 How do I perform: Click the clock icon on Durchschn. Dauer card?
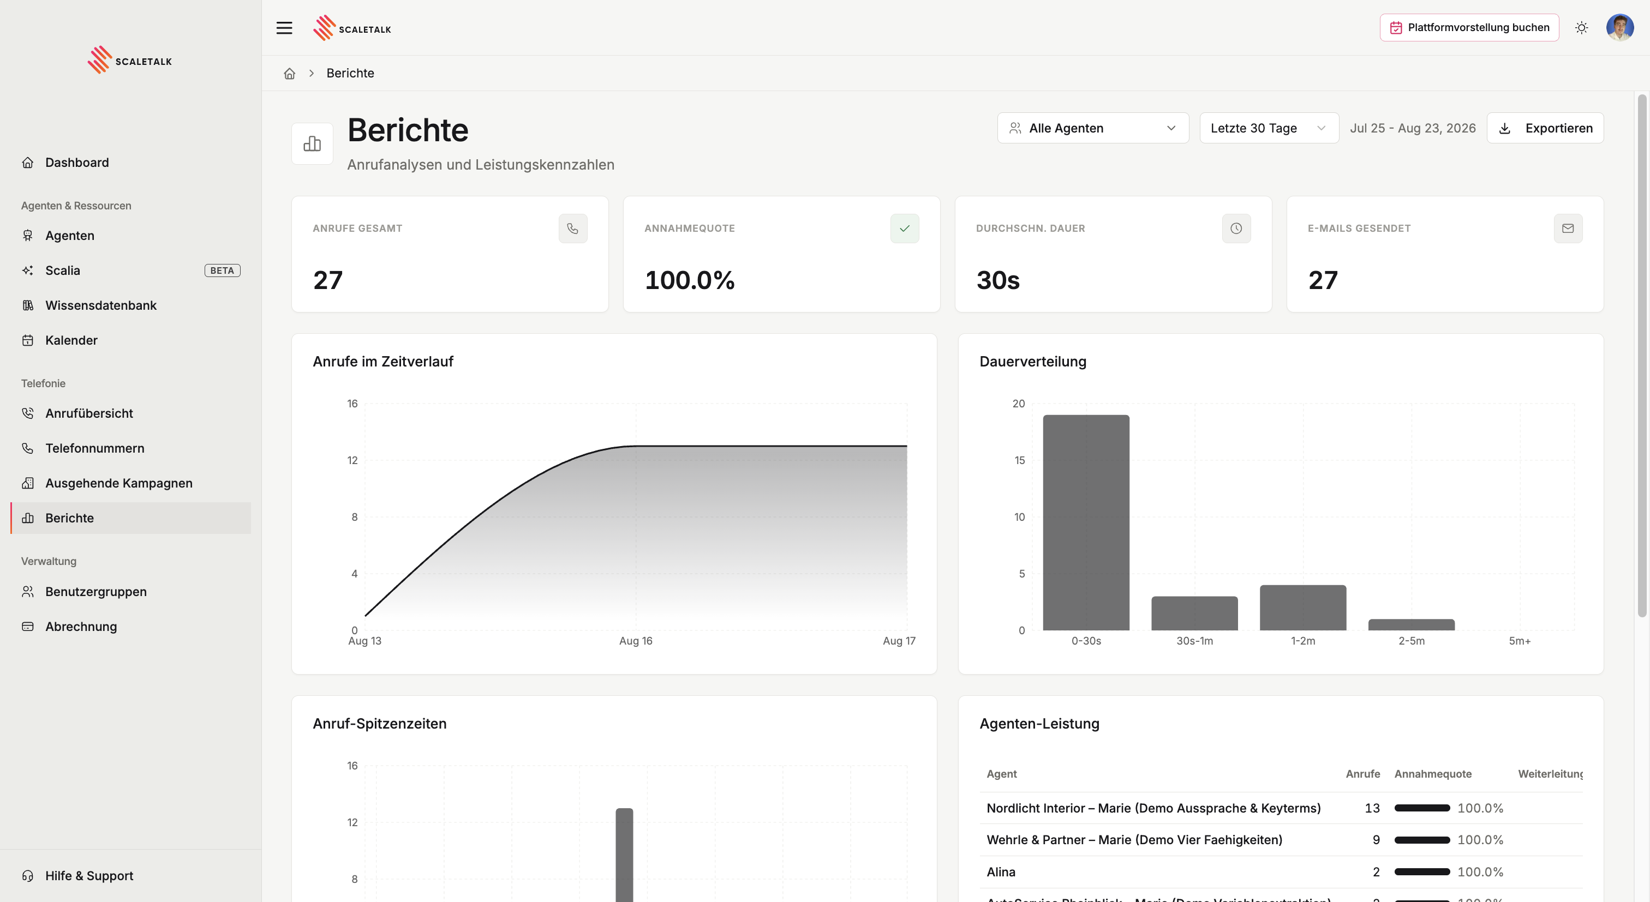[1236, 228]
